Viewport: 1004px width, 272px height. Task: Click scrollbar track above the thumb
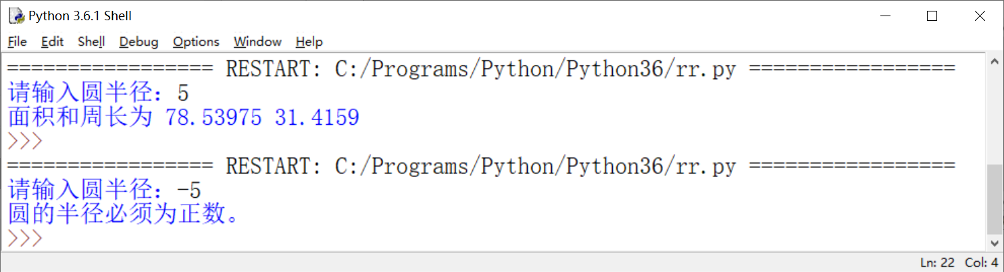pyautogui.click(x=995, y=115)
